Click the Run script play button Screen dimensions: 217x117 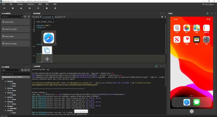[x=38, y=8]
